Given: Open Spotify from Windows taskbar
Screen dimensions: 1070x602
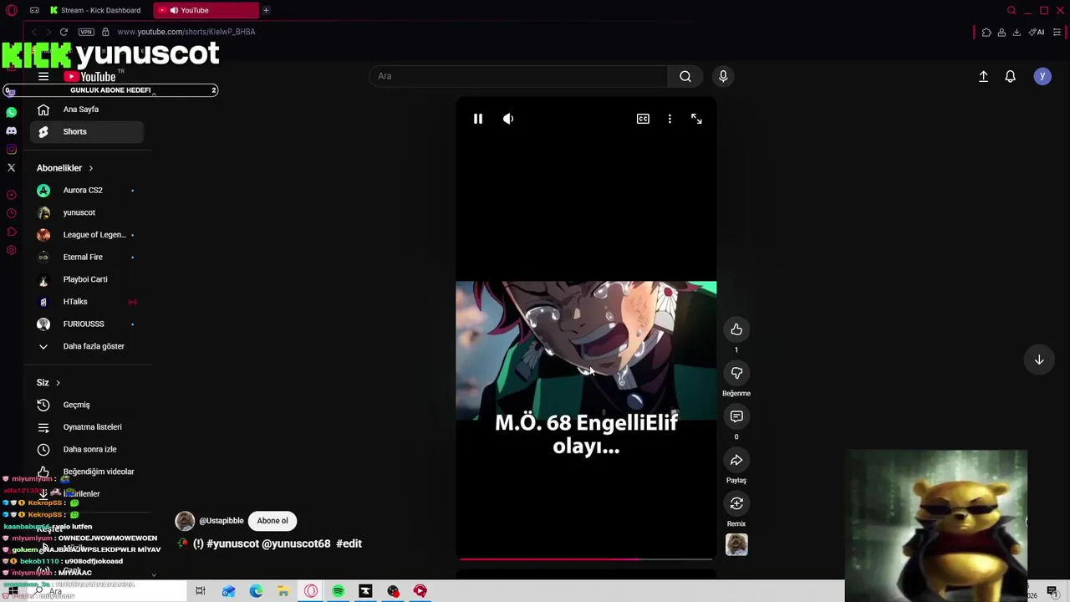Looking at the screenshot, I should click(338, 591).
